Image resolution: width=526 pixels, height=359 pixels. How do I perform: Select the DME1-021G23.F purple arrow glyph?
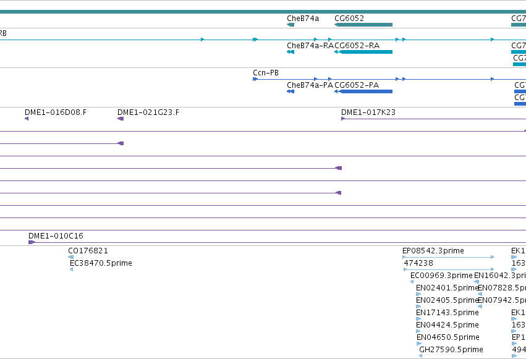click(x=121, y=119)
